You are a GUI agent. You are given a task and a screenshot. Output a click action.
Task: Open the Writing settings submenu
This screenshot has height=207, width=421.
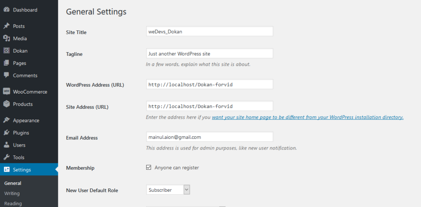pyautogui.click(x=12, y=193)
